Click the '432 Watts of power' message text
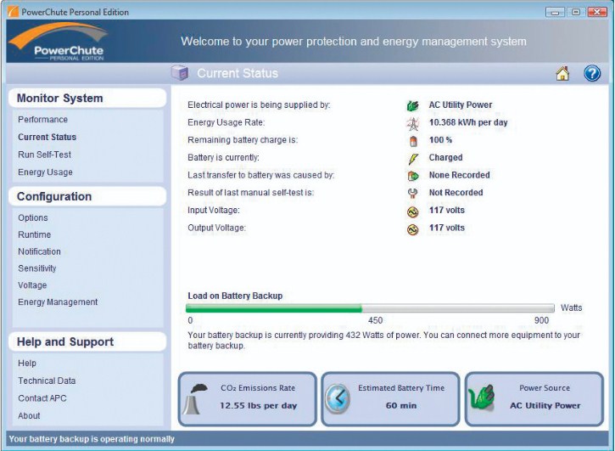 [x=383, y=335]
